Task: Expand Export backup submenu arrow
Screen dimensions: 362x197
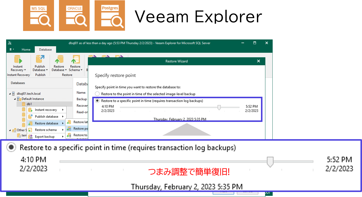Action: coord(63,136)
